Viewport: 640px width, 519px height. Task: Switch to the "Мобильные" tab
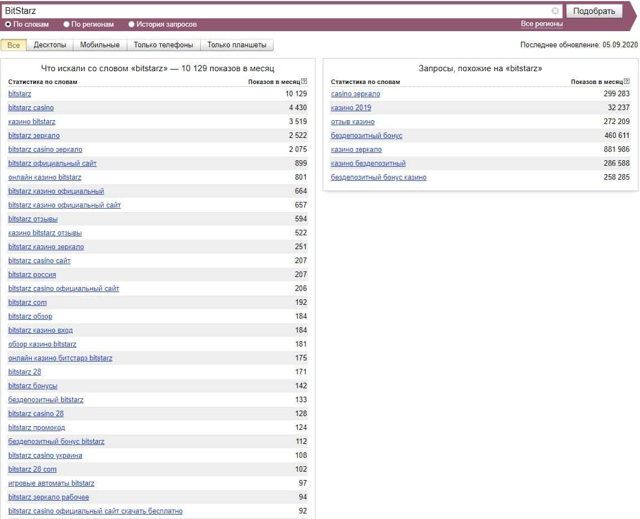tap(100, 45)
